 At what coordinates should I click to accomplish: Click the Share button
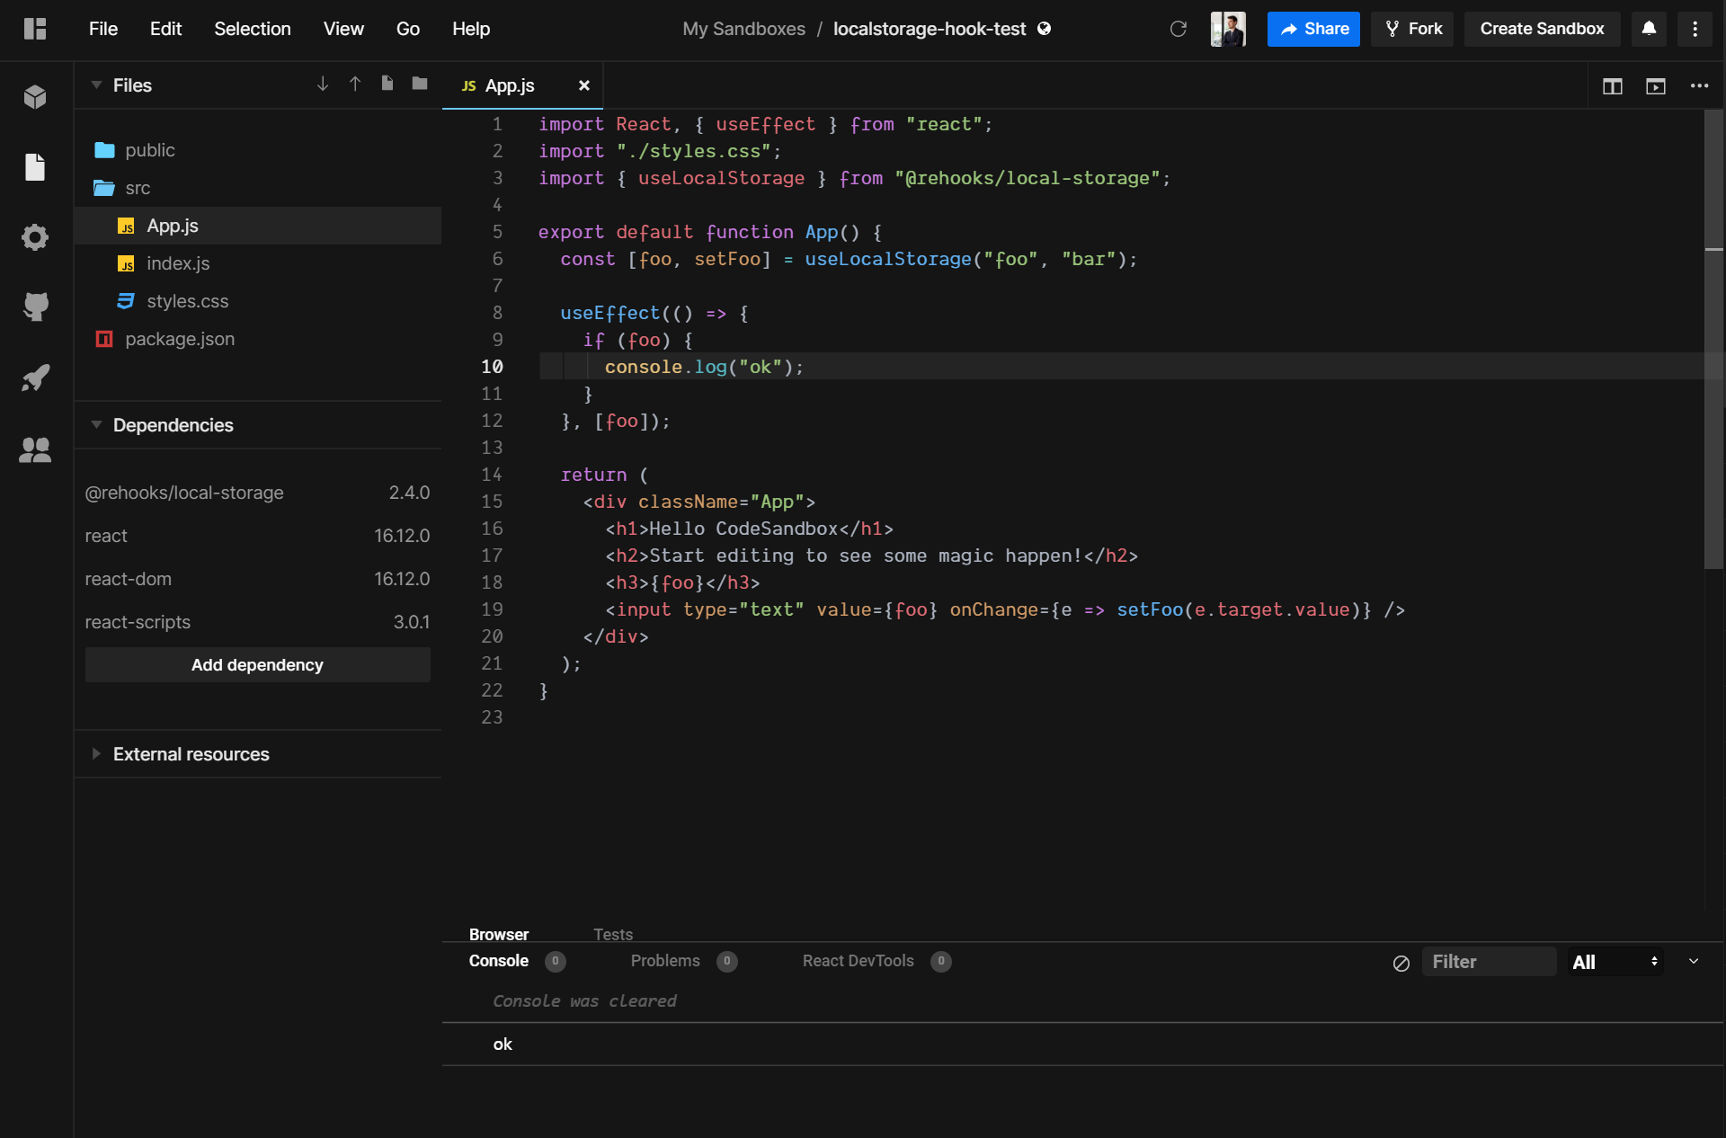[1313, 29]
